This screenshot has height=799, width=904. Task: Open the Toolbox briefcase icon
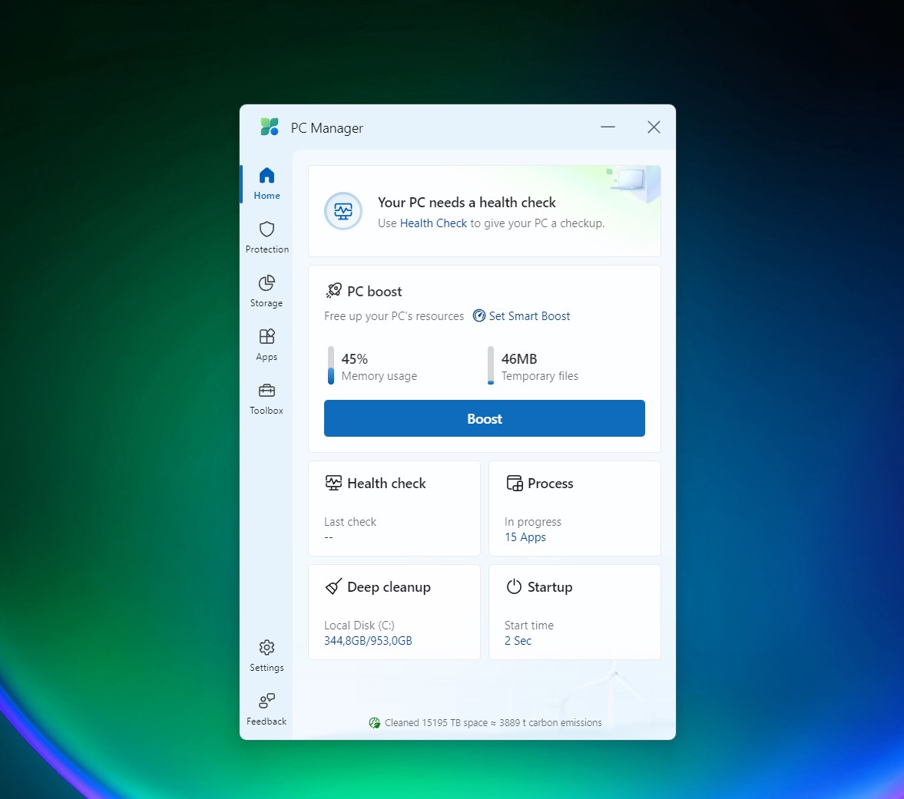point(267,391)
